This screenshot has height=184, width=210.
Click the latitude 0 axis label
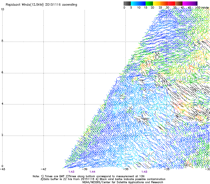pos(2,166)
